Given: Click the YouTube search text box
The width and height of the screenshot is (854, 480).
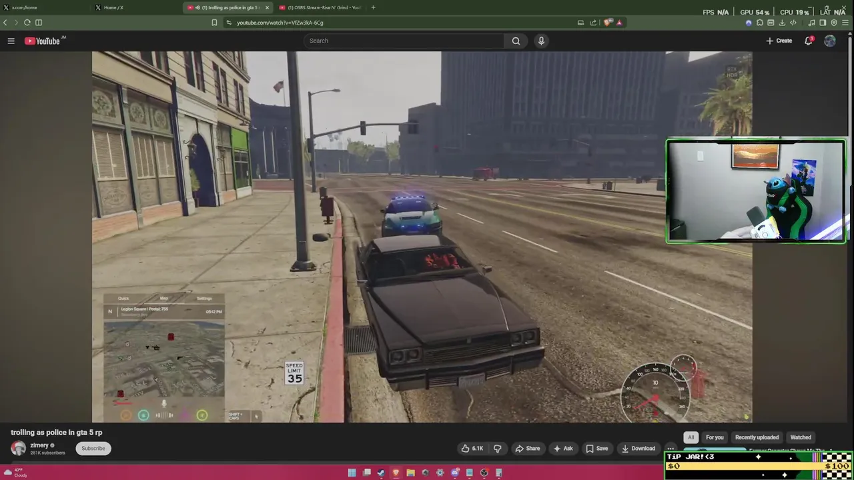Looking at the screenshot, I should (404, 41).
